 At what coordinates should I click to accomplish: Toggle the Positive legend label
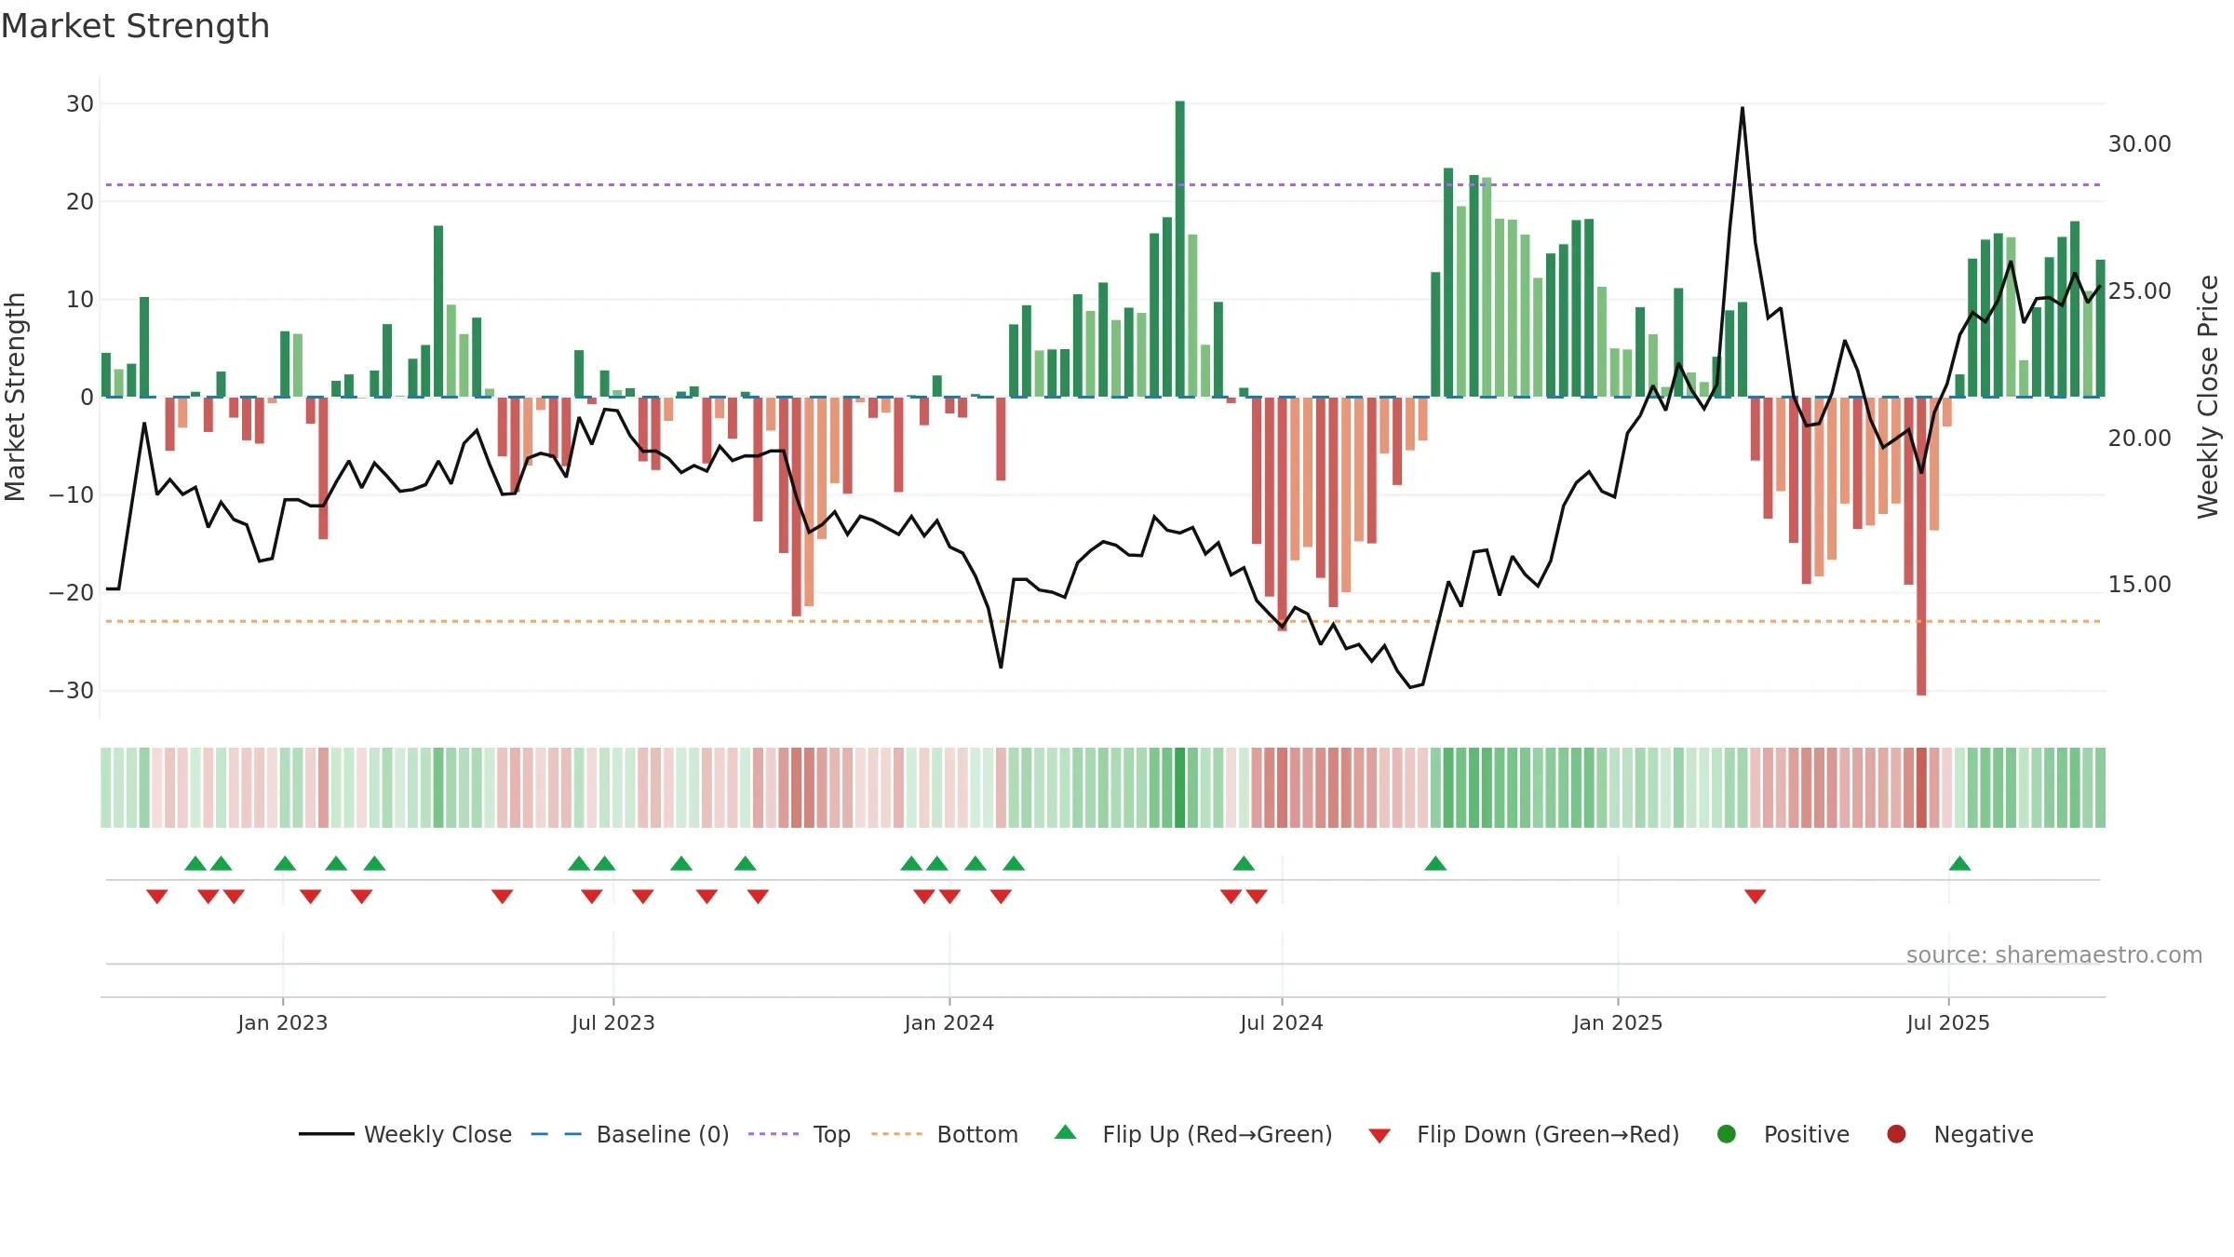(1807, 1135)
